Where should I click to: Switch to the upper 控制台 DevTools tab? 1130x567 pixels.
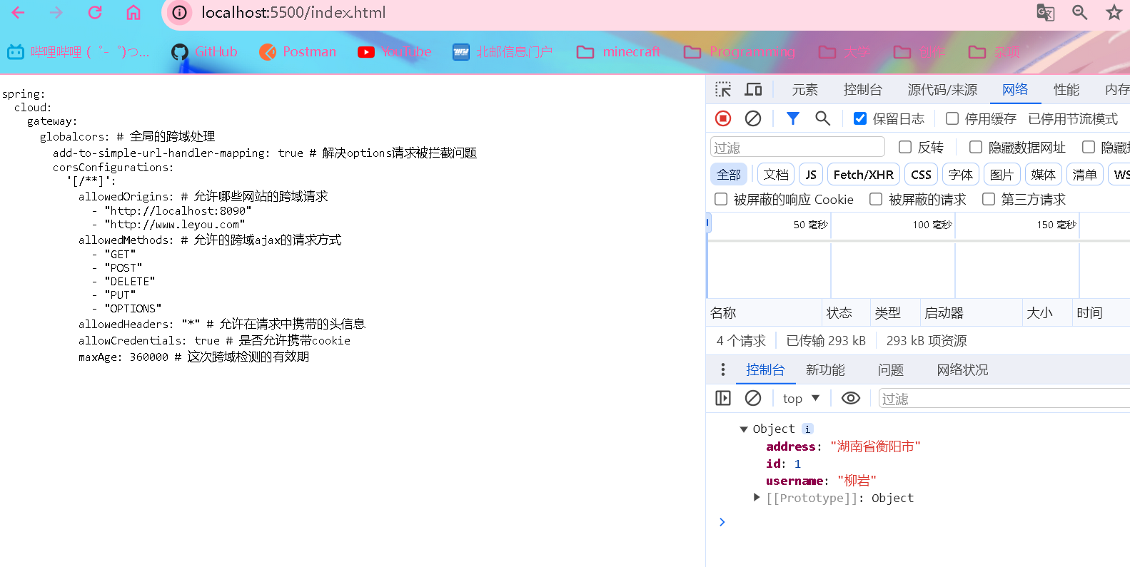[862, 89]
